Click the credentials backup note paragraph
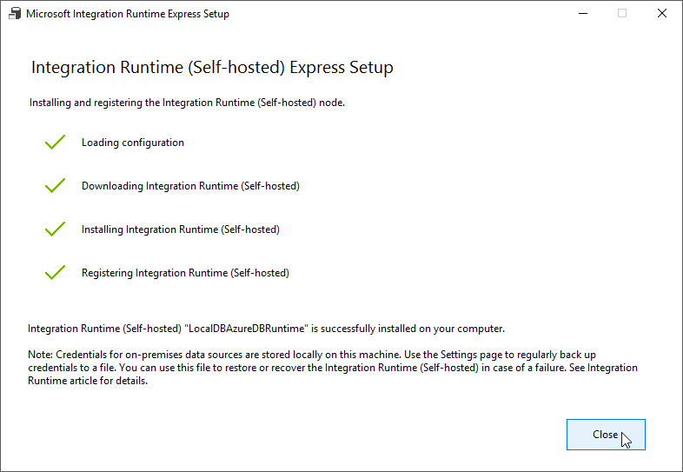 point(332,368)
